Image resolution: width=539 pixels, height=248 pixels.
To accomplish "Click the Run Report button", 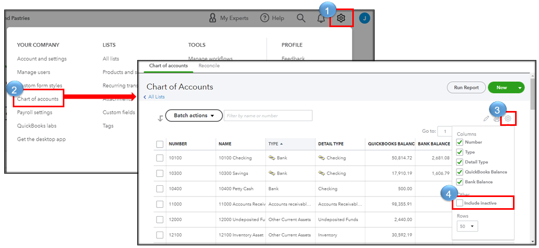I will [466, 88].
